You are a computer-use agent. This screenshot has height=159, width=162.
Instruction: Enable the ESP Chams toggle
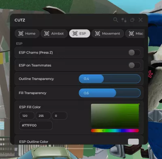[134, 53]
